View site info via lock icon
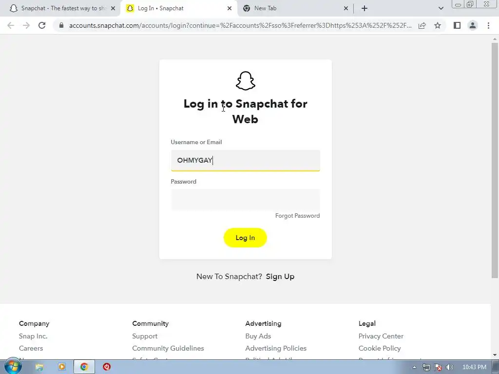 tap(61, 25)
